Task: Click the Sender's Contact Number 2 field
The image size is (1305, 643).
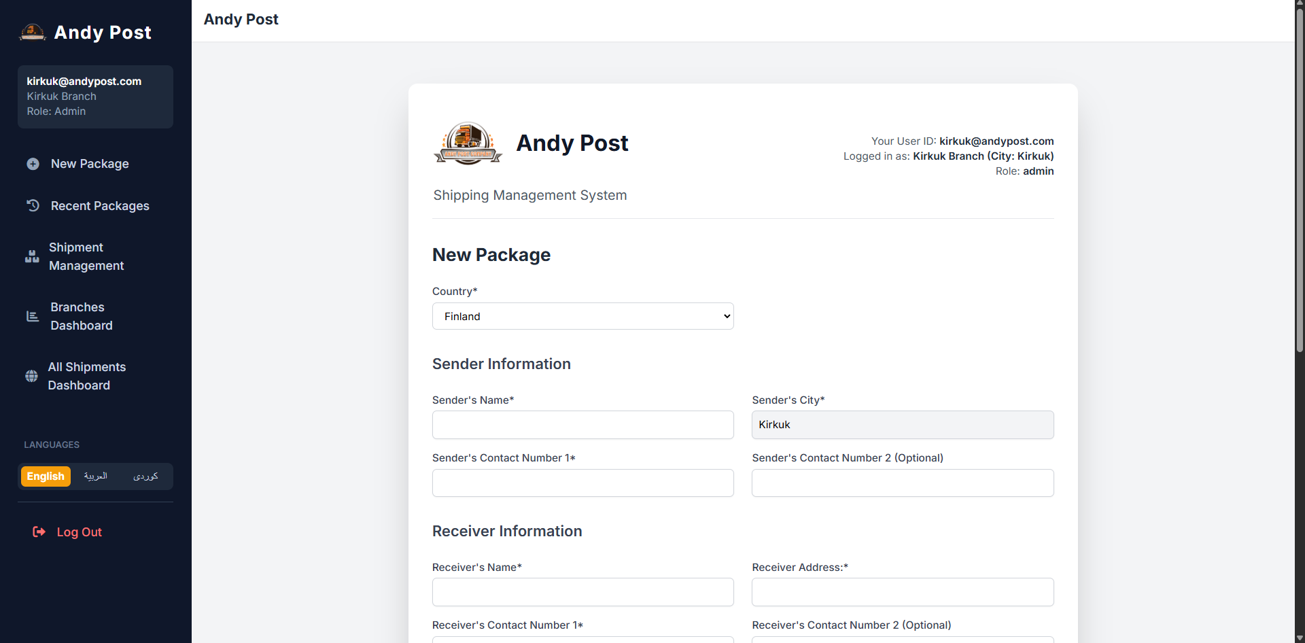Action: coord(902,483)
